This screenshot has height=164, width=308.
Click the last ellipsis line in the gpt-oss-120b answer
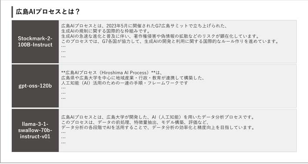[63, 98]
